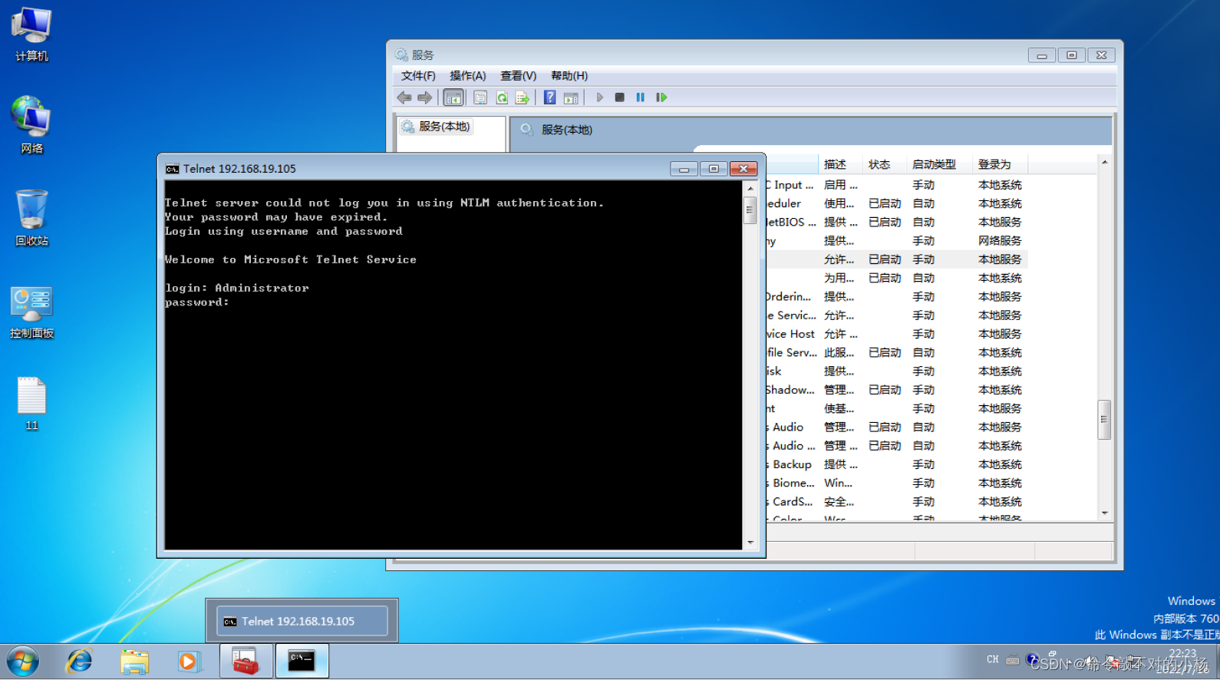Click the Restart Service toolbar icon
This screenshot has width=1220, height=680.
661,97
